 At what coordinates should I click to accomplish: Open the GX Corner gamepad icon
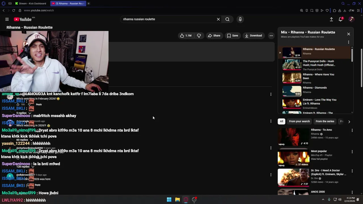pos(10,3)
